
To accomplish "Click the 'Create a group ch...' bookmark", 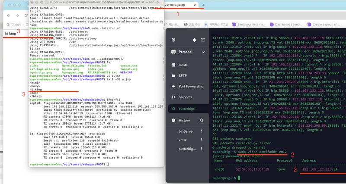I will point(324,25).
